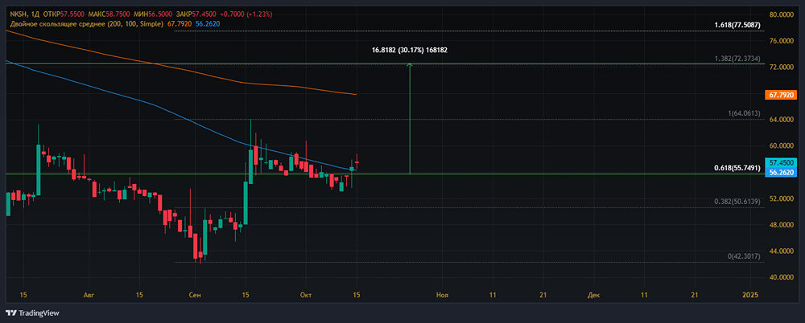Select the 1.618(77.5087) Fibonacci level label
The height and width of the screenshot is (323, 805).
tap(737, 25)
